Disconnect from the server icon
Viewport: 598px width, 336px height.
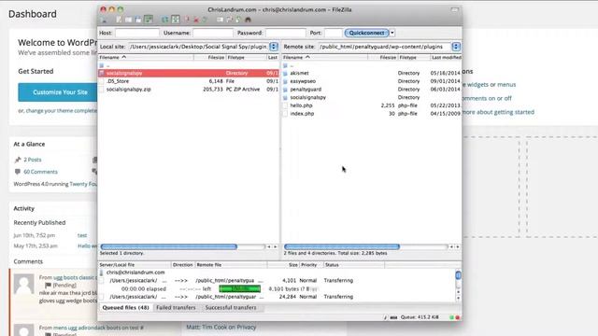click(x=196, y=20)
